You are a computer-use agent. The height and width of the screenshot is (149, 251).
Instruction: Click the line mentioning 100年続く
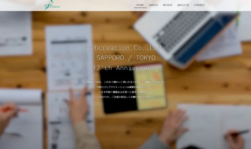point(126,92)
